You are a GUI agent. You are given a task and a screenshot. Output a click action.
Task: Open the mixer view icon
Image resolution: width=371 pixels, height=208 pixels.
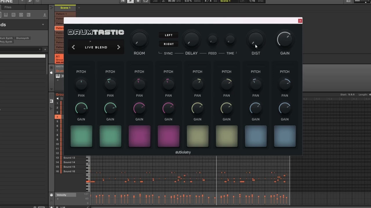coord(37,1)
